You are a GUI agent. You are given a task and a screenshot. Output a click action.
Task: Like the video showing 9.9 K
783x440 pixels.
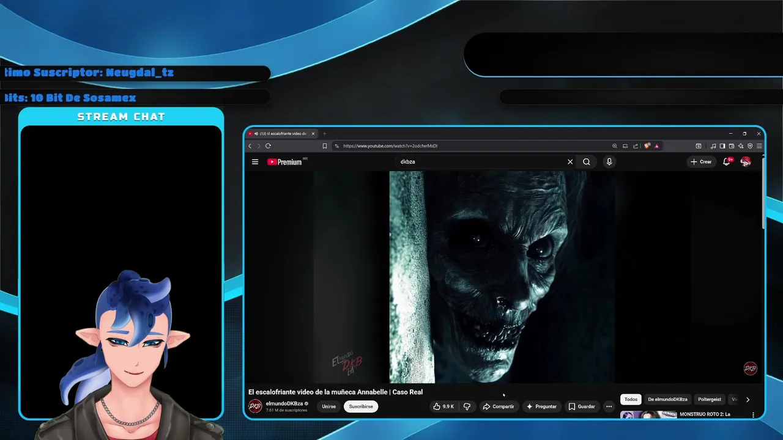coord(443,406)
